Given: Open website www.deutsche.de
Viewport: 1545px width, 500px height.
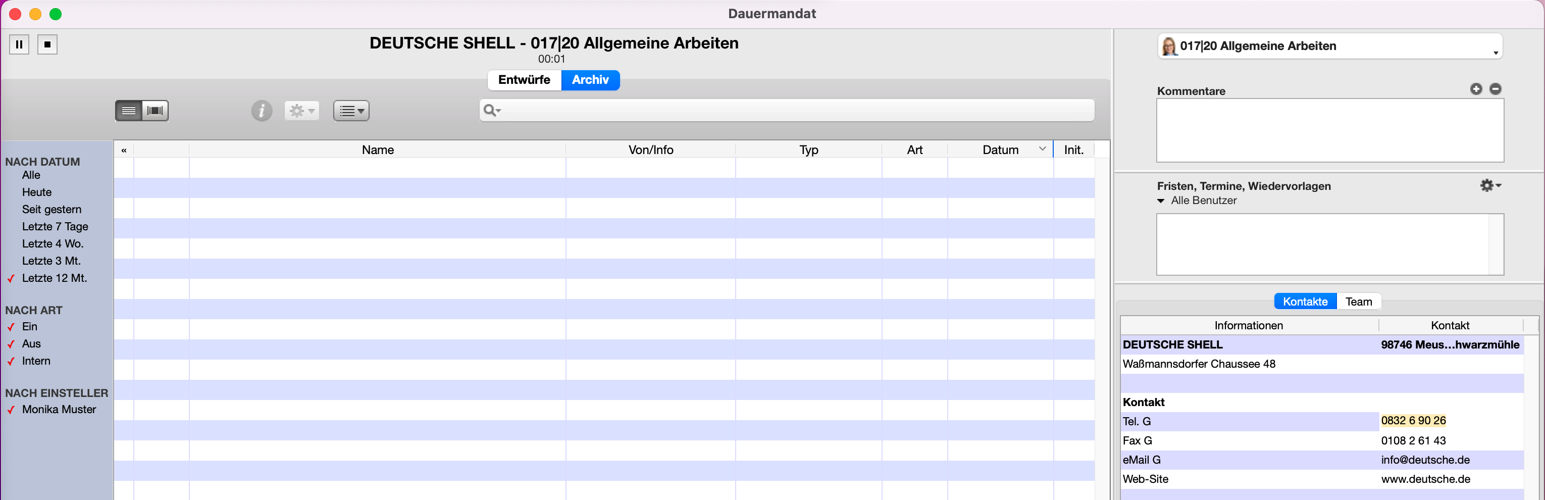Looking at the screenshot, I should coord(1425,480).
